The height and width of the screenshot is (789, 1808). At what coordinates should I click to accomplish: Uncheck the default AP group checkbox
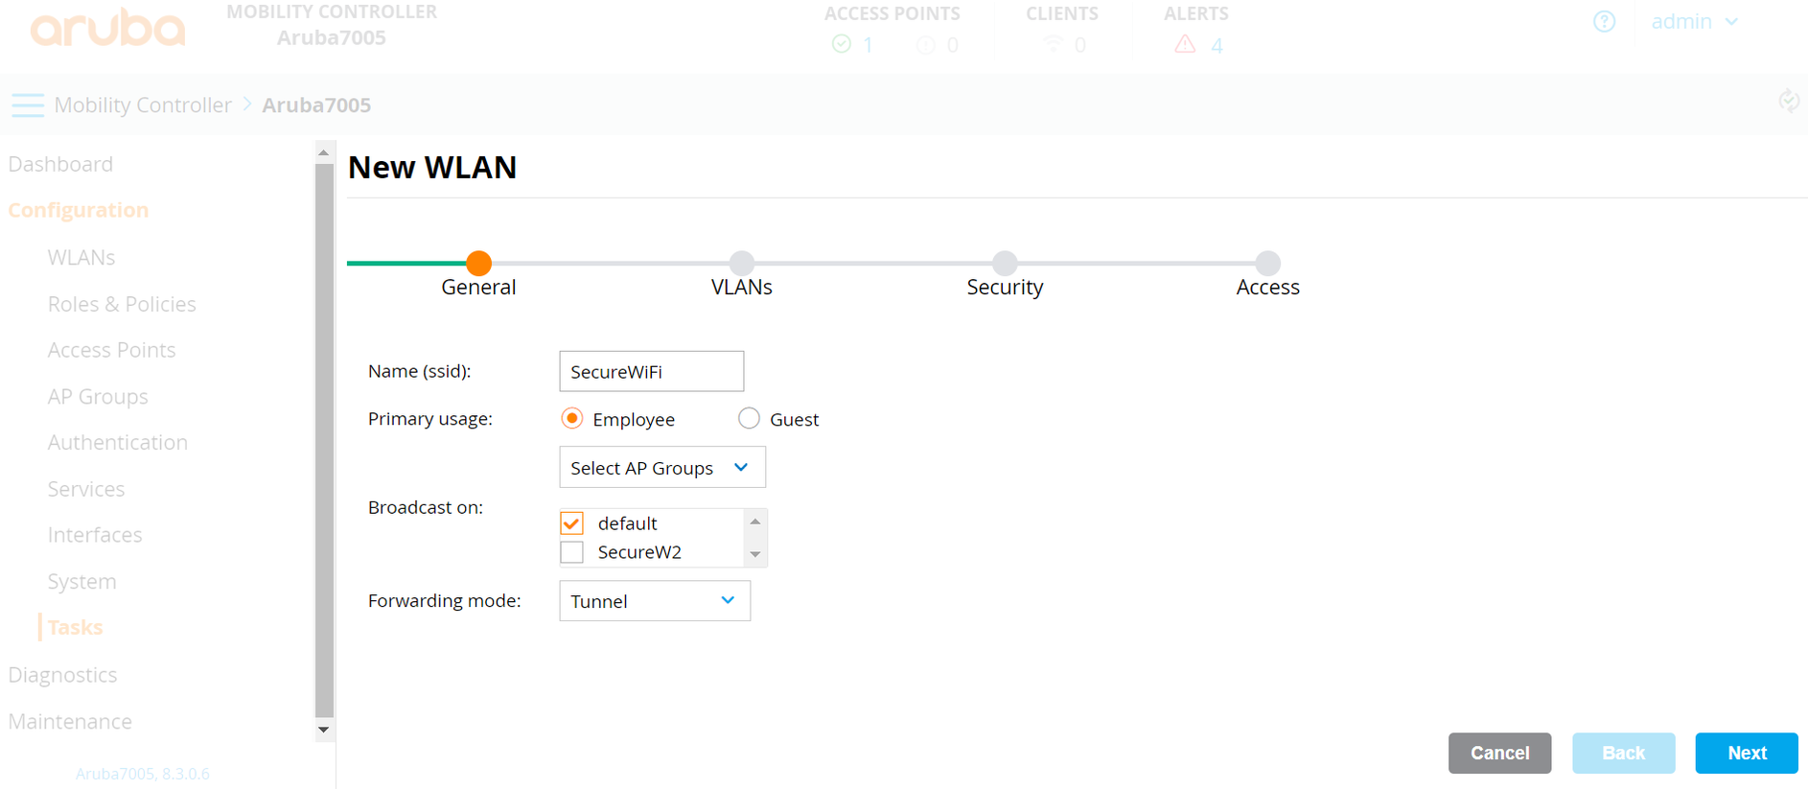[572, 523]
